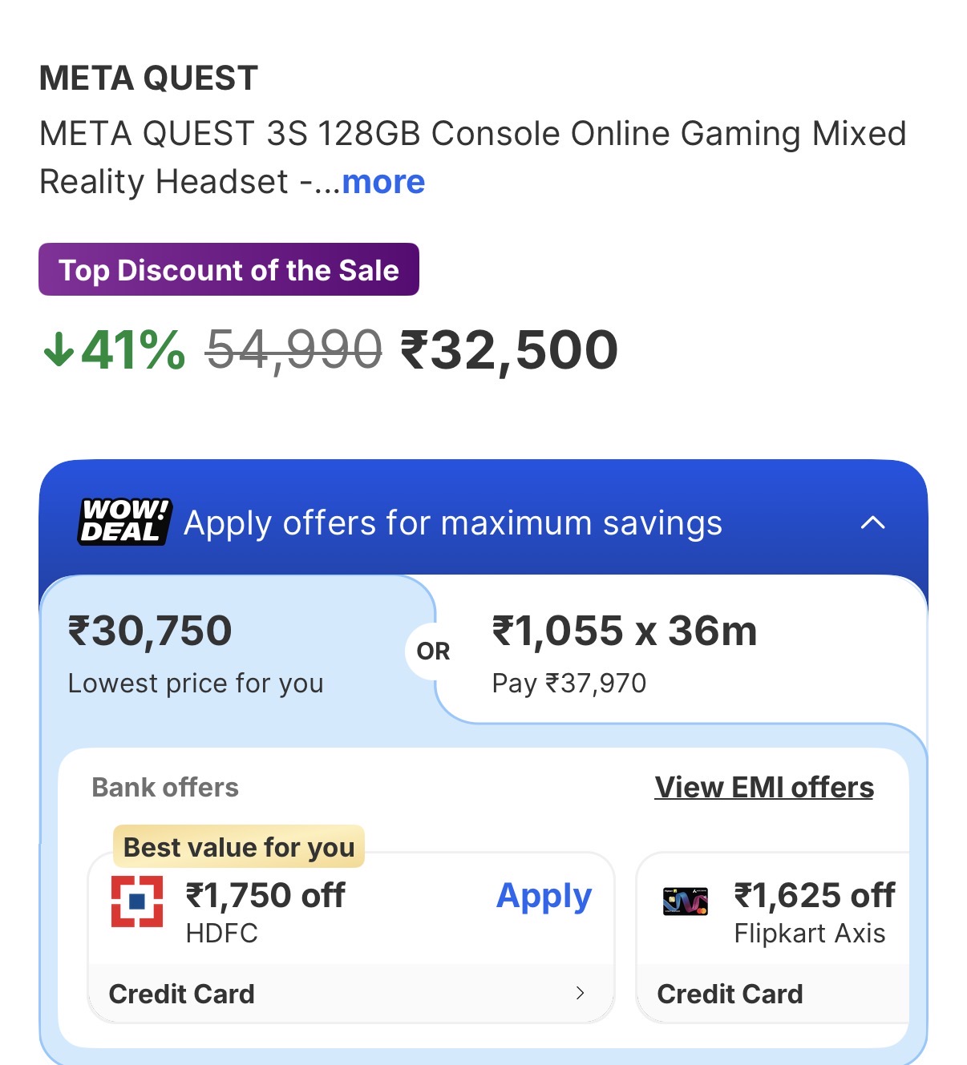This screenshot has width=967, height=1065.
Task: Click the META QUEST brand name
Action: [x=148, y=79]
